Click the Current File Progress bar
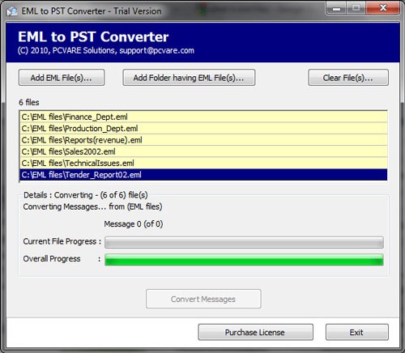This screenshot has height=353, width=405. [x=244, y=242]
